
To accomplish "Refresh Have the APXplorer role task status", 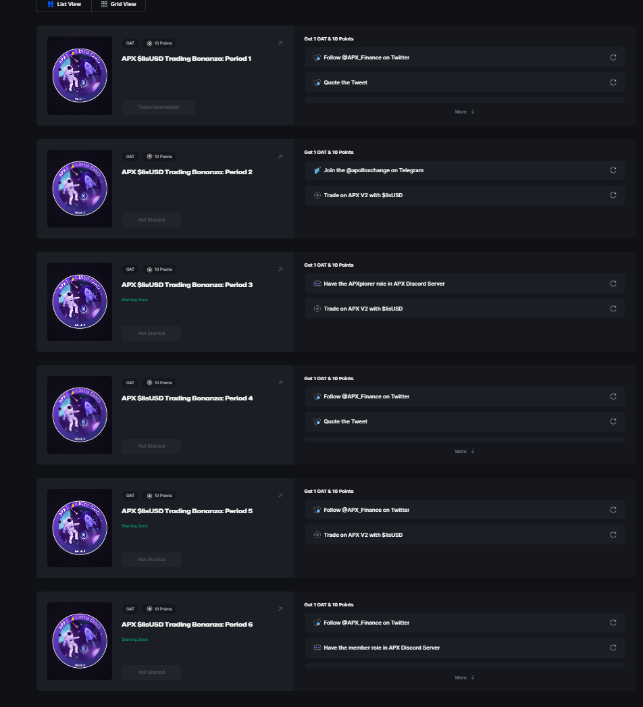I will [613, 284].
